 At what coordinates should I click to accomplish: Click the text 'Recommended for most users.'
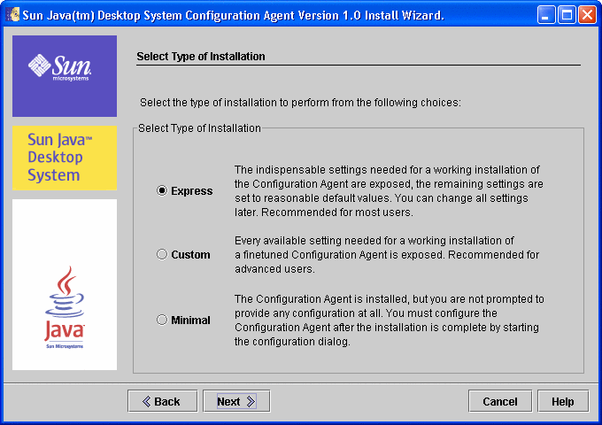click(337, 212)
